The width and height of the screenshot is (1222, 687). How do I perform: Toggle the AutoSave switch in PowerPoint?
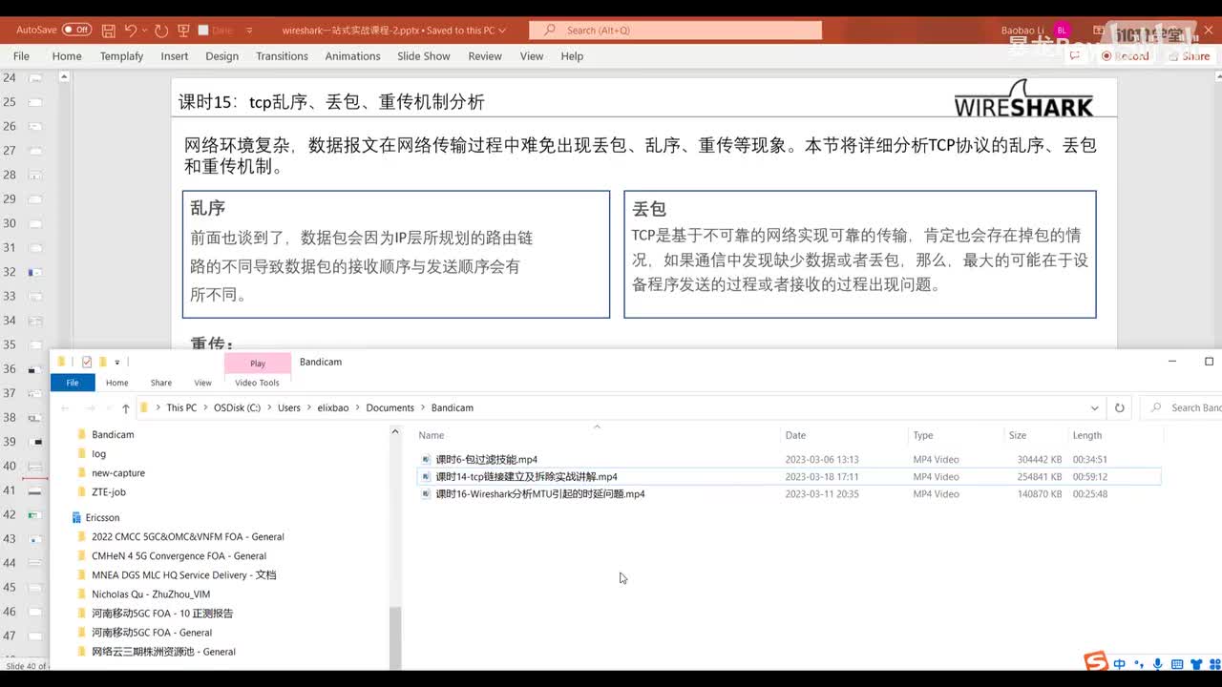click(x=76, y=31)
